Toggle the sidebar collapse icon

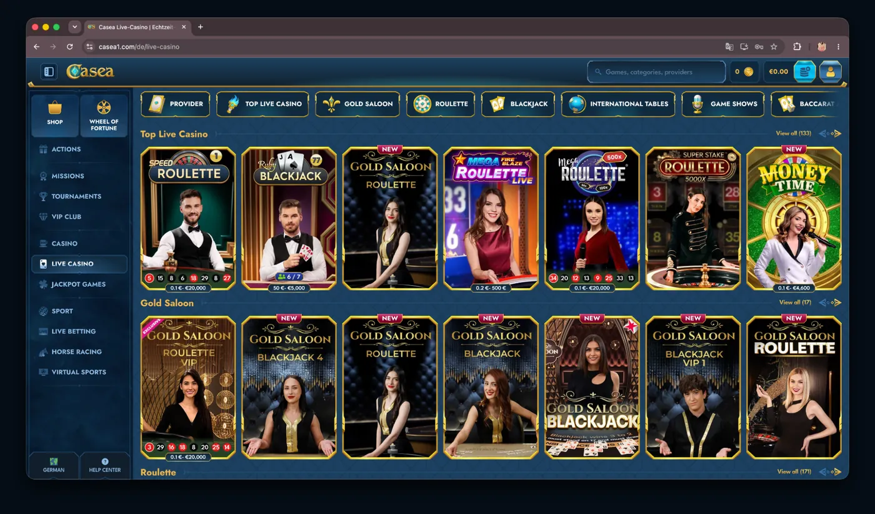pyautogui.click(x=49, y=71)
